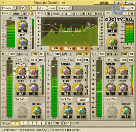136x132 pixels.
Task: Click the Gate THRESHOLD knob
Action: [x=22, y=25]
